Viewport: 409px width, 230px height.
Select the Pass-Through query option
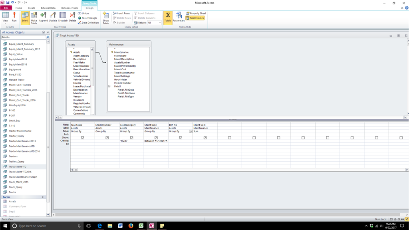click(x=87, y=18)
